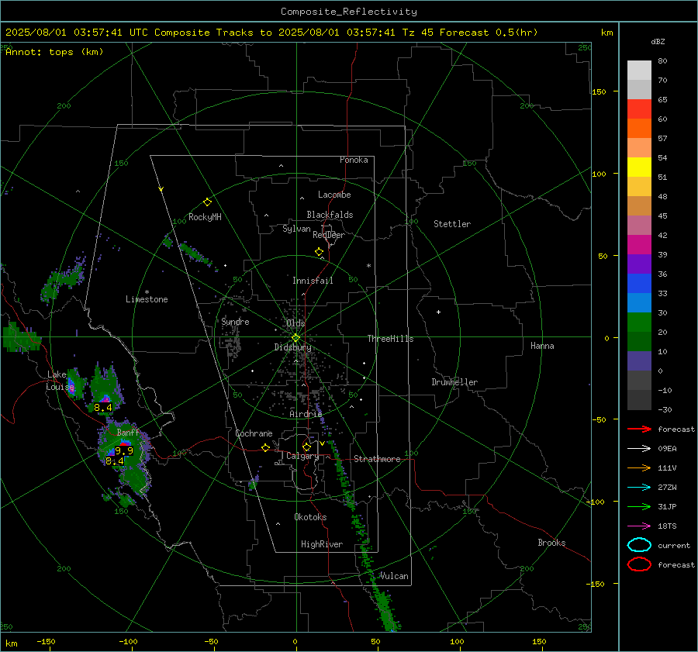Click the 9.9 storm top label
Image resolution: width=698 pixels, height=652 pixels.
click(x=124, y=451)
